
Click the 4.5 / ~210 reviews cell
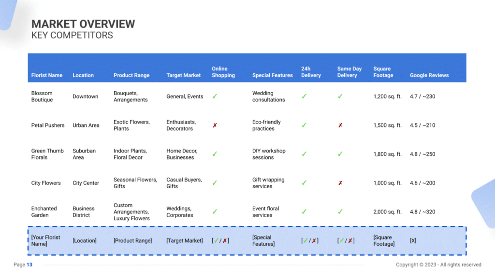click(x=422, y=125)
